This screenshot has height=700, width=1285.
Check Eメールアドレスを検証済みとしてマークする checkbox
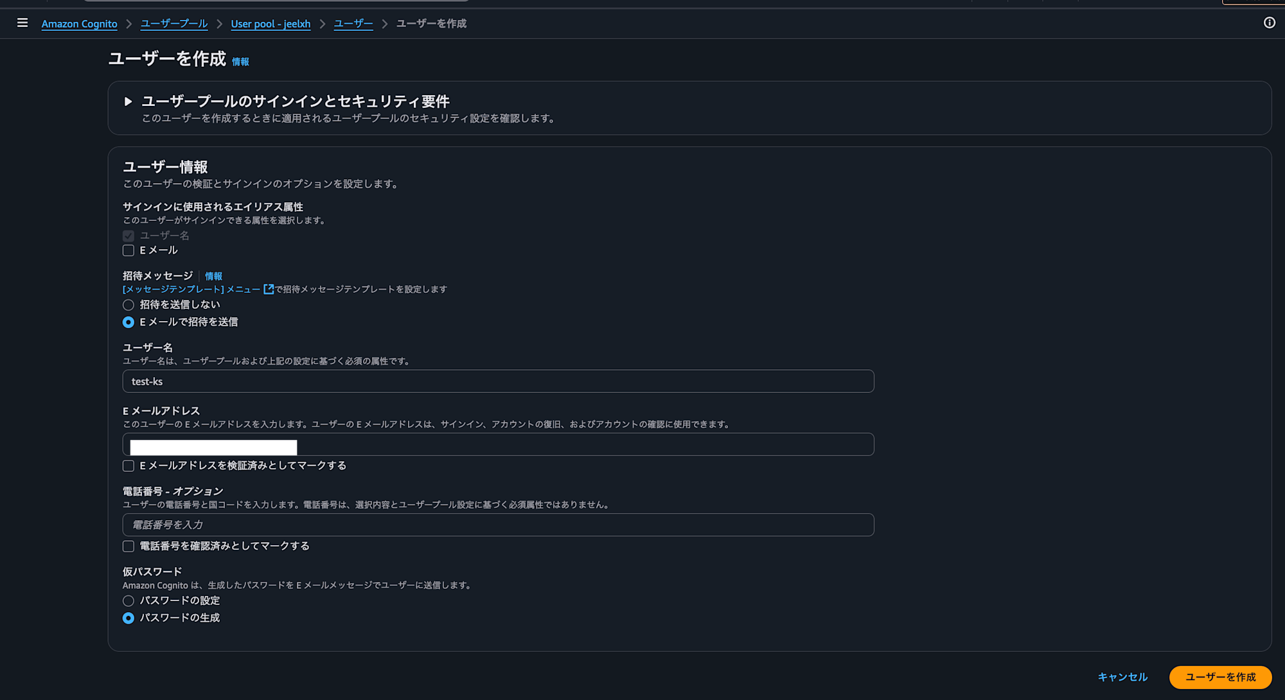[128, 466]
